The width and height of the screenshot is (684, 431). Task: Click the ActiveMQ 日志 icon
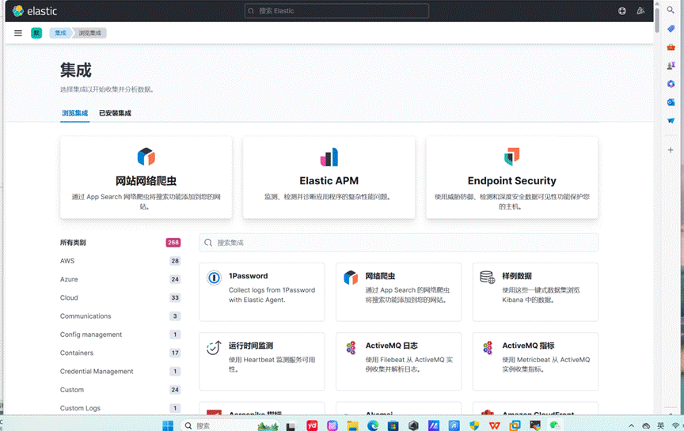pyautogui.click(x=351, y=347)
